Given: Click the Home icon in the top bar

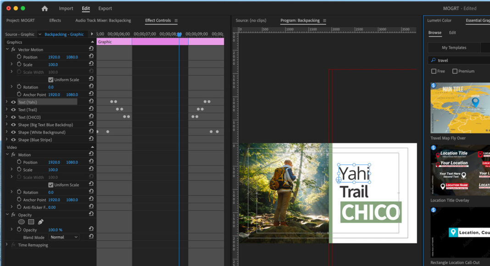Looking at the screenshot, I should click(44, 8).
